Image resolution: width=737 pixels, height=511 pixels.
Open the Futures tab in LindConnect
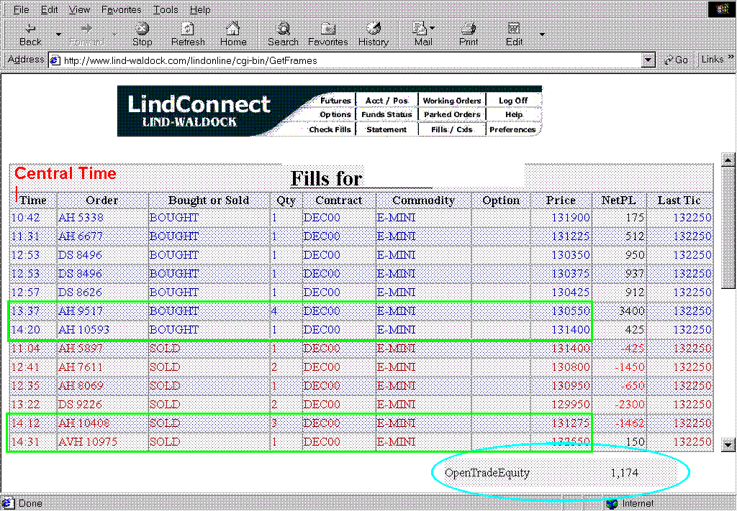click(335, 101)
